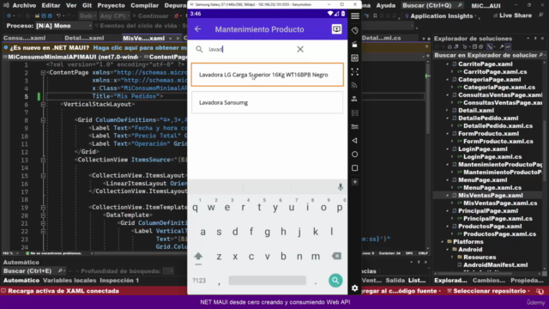Click Seleccionar repositorio in status bar
Screen dimensions: 549x309
(x=489, y=291)
